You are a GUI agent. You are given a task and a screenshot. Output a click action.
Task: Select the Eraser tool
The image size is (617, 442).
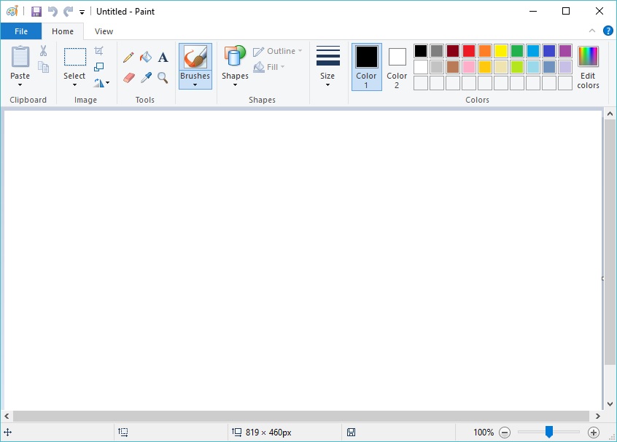point(128,78)
